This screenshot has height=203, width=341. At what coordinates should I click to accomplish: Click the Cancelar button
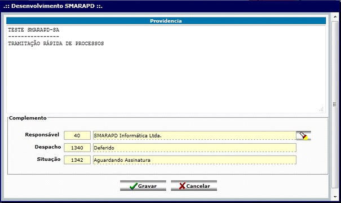[194, 186]
